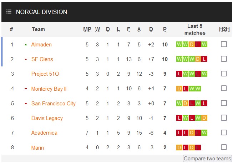Open the Academica team link
233x165 pixels.
tap(44, 133)
